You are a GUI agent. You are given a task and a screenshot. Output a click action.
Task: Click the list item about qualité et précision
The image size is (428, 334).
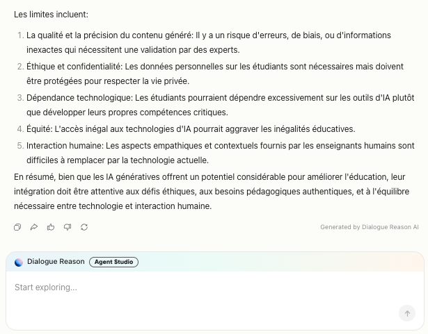[x=209, y=42]
